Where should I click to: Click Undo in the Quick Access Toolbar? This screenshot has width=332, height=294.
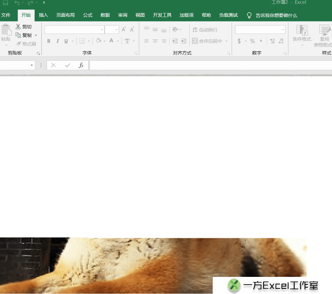click(x=17, y=3)
